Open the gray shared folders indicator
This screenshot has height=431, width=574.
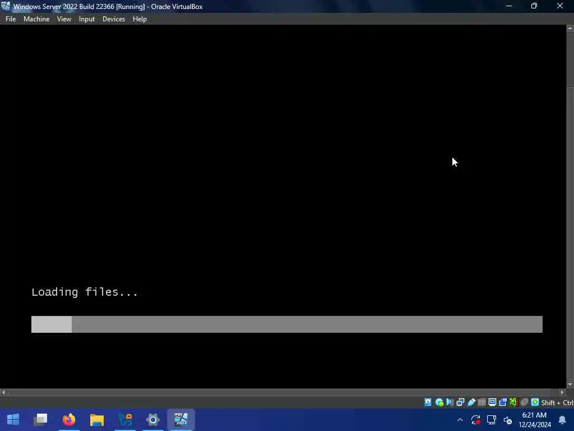pyautogui.click(x=482, y=402)
